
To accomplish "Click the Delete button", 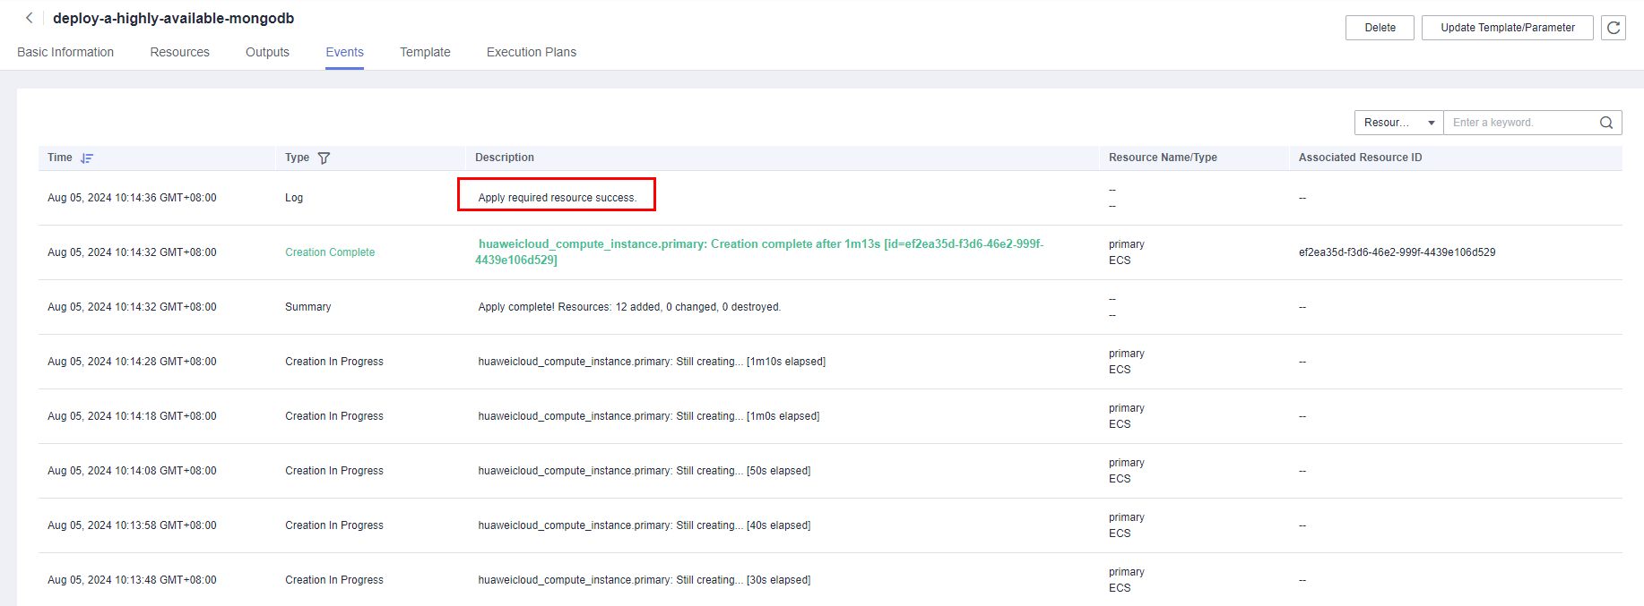I will tap(1379, 28).
